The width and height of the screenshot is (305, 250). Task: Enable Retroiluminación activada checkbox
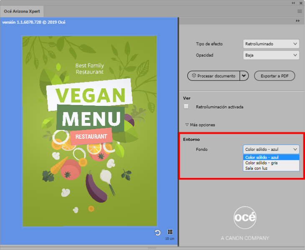click(x=186, y=106)
